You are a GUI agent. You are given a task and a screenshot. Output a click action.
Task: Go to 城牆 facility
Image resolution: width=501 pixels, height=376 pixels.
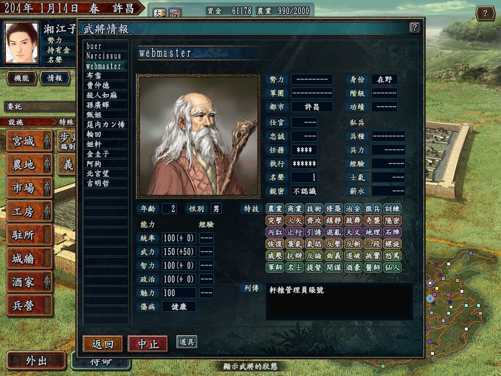pos(29,258)
